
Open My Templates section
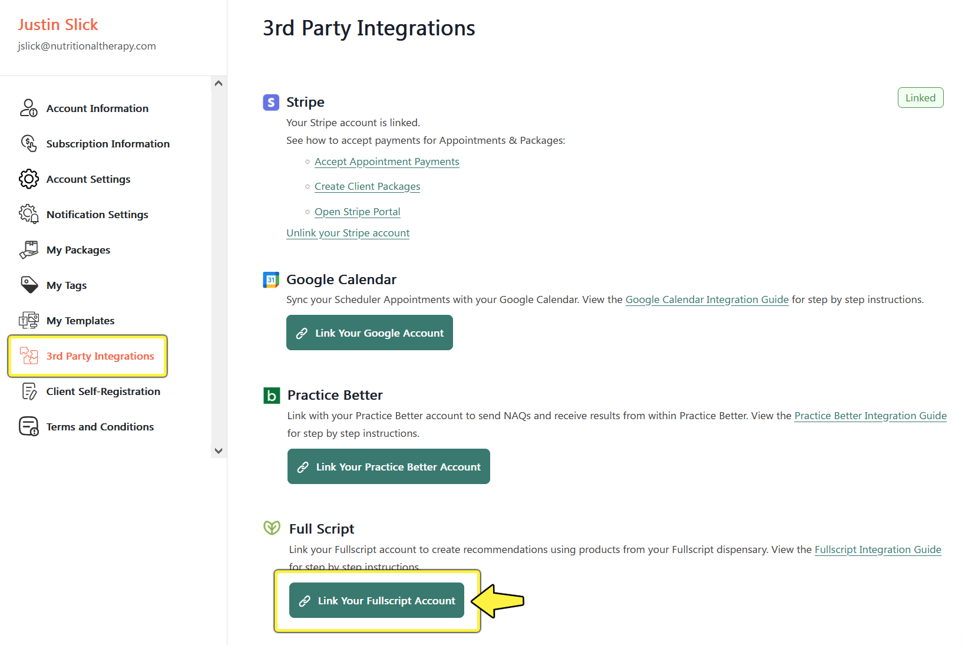(81, 321)
